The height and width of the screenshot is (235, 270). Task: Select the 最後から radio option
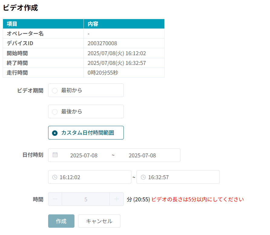[55, 112]
